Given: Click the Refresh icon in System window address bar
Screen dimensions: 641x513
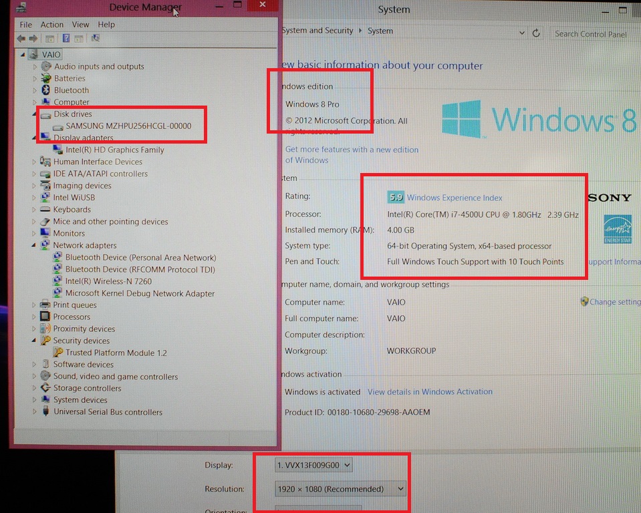Looking at the screenshot, I should [536, 33].
